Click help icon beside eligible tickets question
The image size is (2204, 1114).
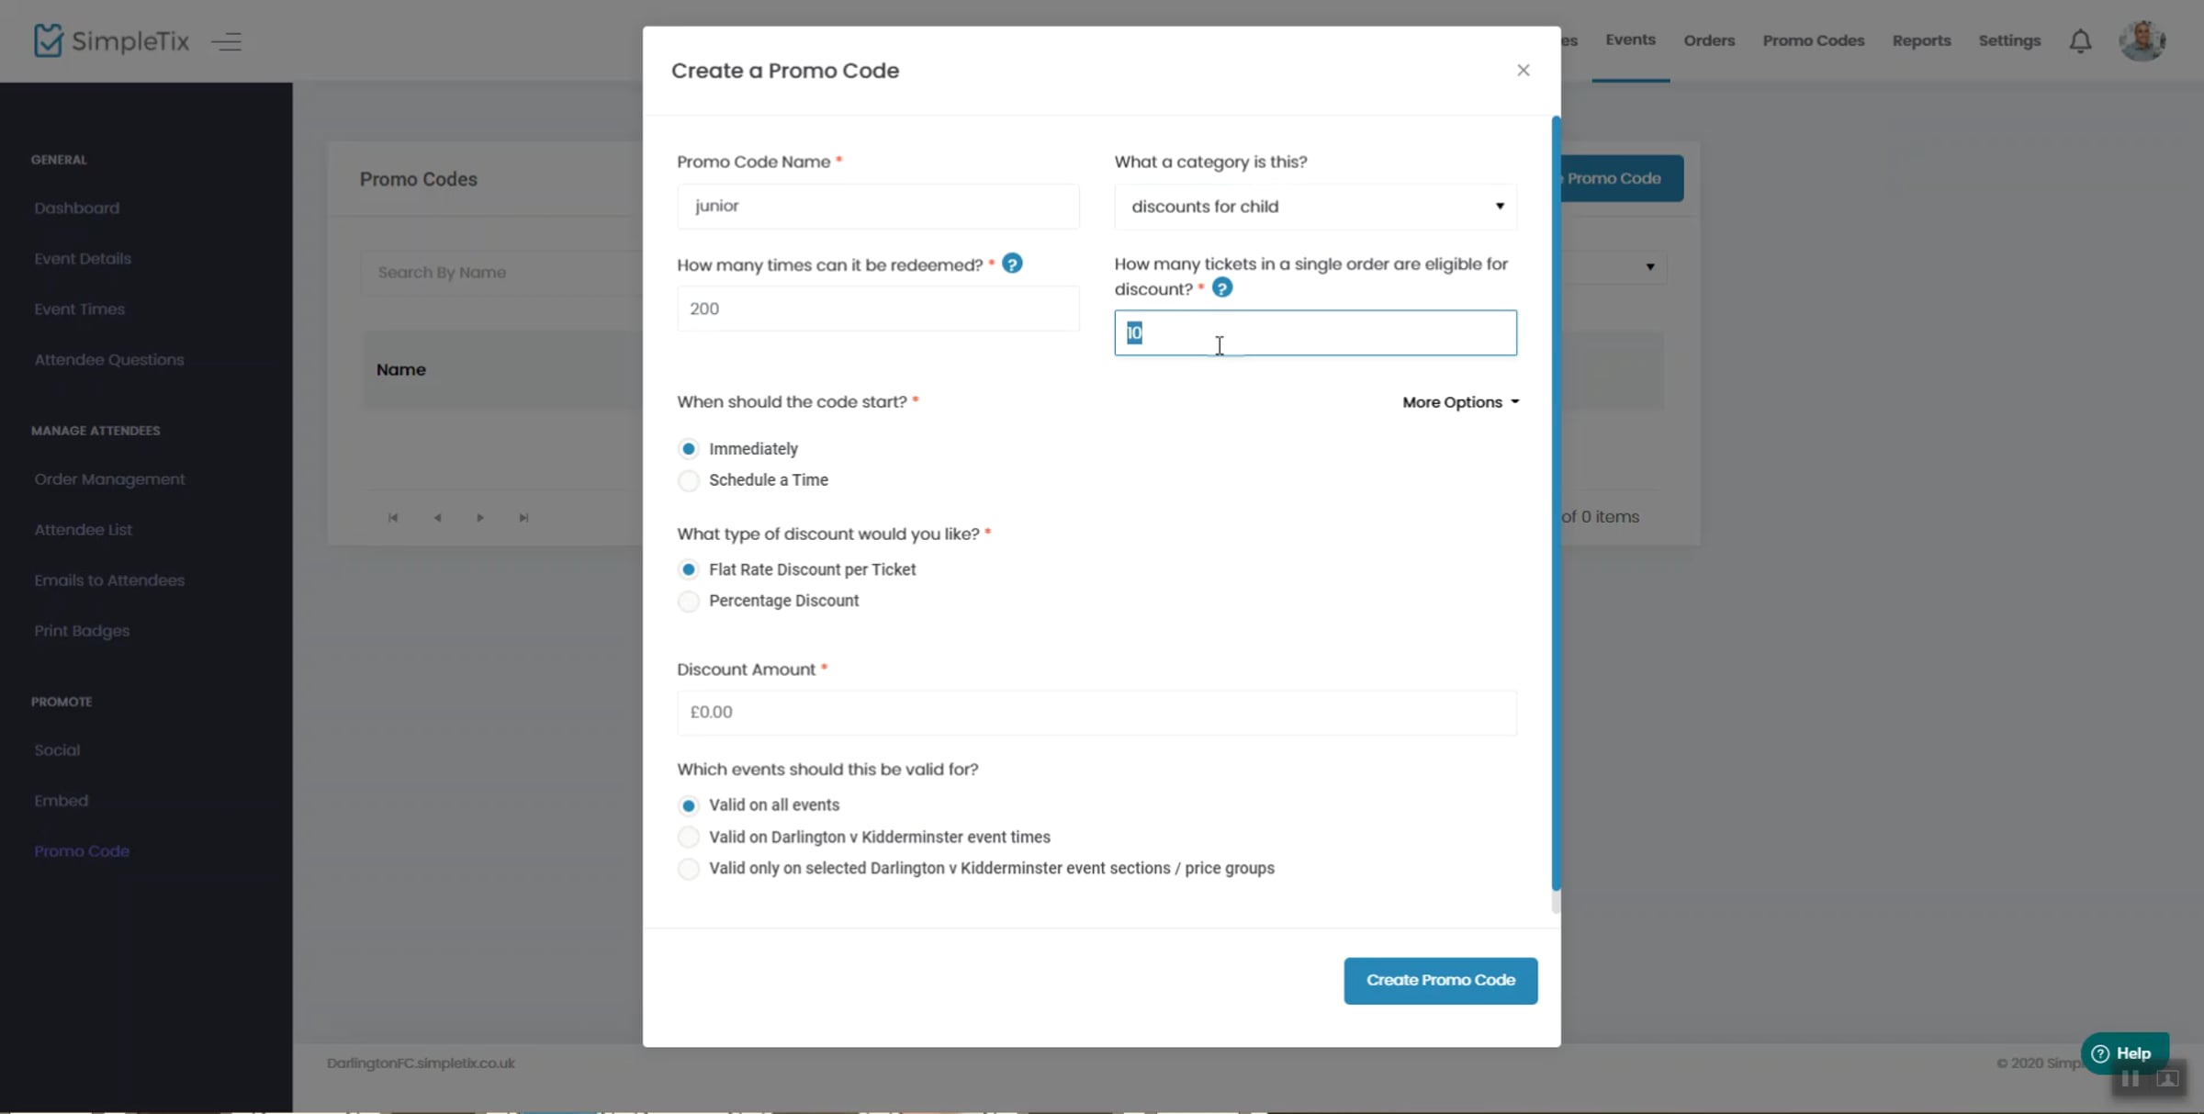(x=1221, y=288)
